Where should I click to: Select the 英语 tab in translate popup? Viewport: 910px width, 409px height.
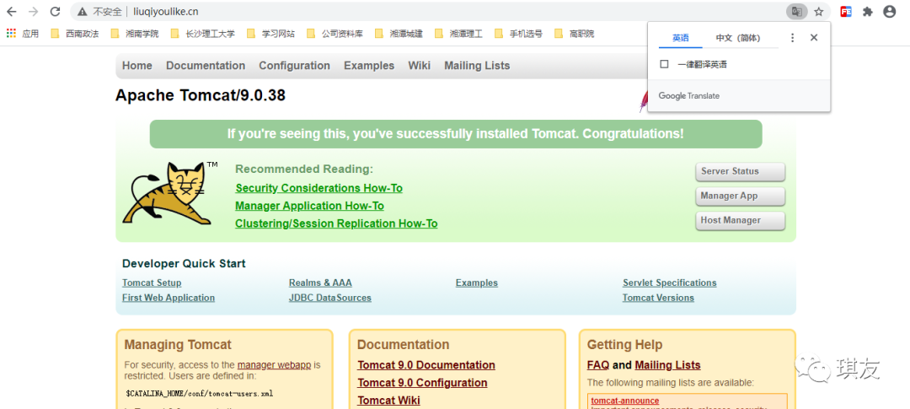[x=681, y=38]
